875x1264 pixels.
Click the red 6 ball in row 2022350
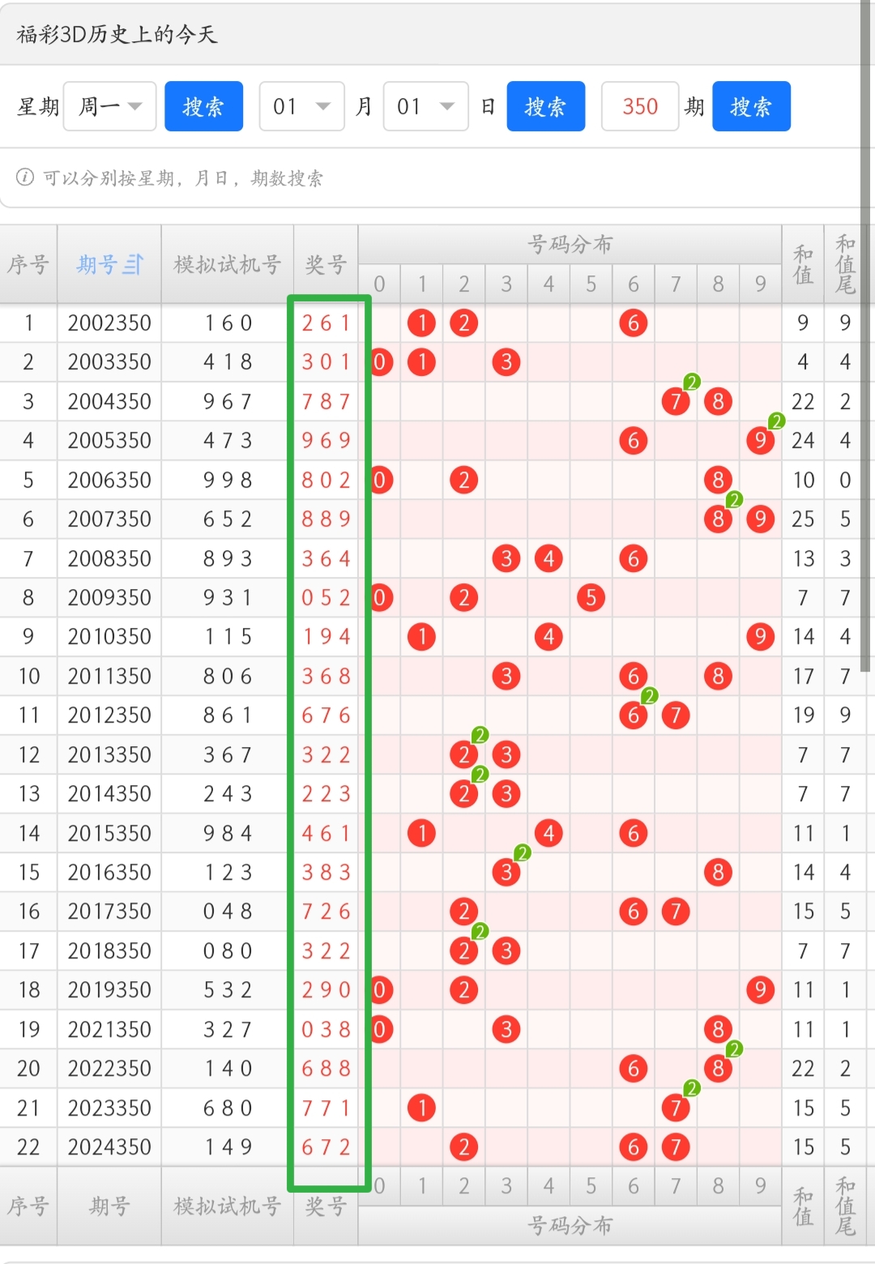point(634,1068)
